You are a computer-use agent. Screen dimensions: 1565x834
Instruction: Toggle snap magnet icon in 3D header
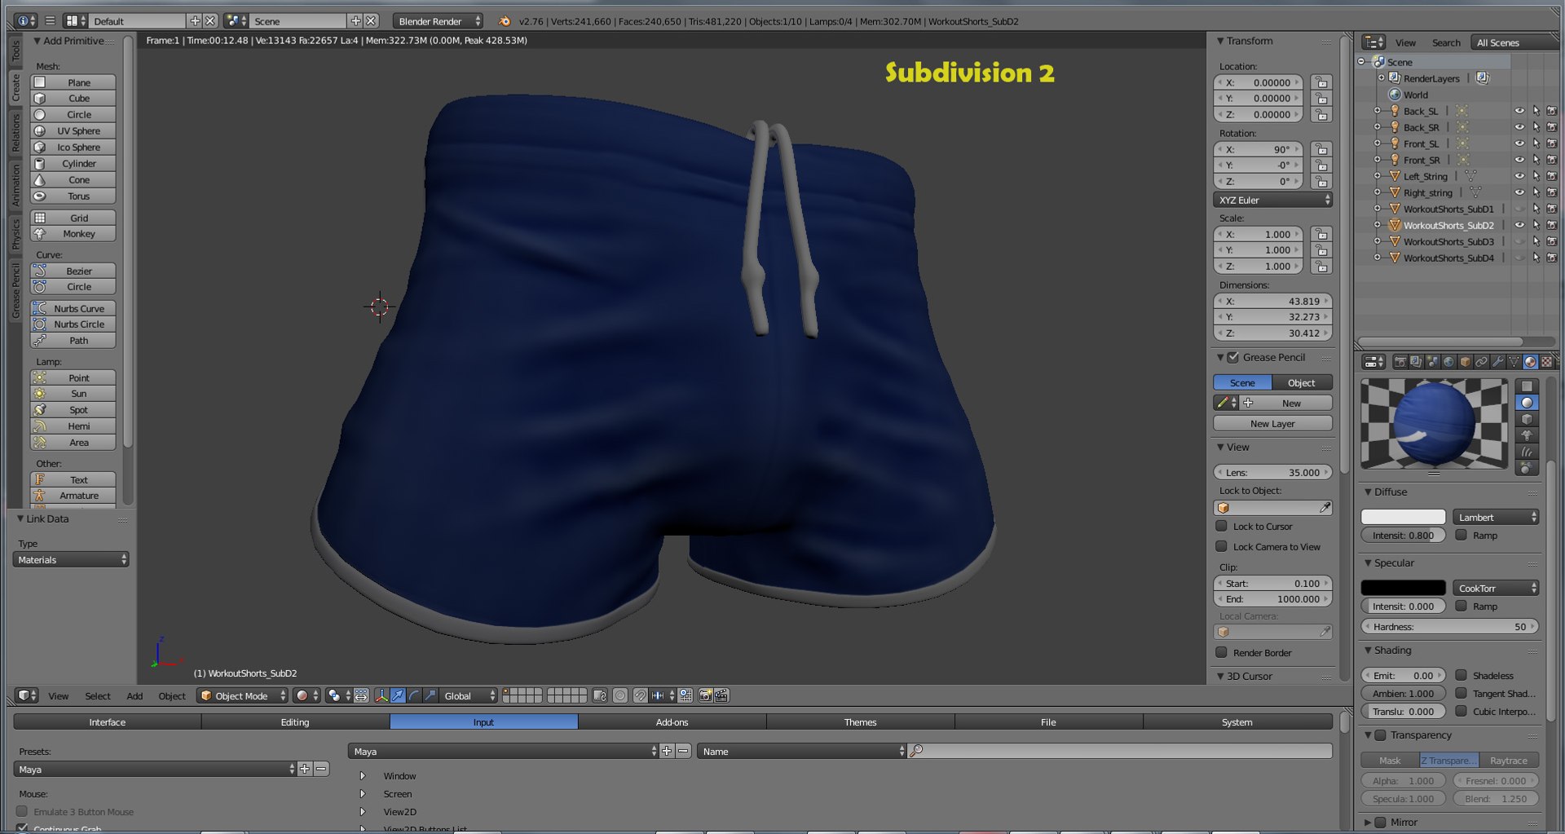pyautogui.click(x=640, y=695)
